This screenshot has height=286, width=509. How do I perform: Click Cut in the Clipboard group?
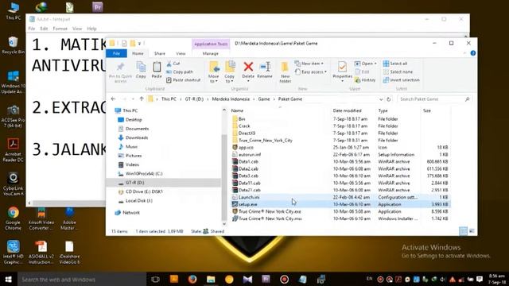click(173, 64)
